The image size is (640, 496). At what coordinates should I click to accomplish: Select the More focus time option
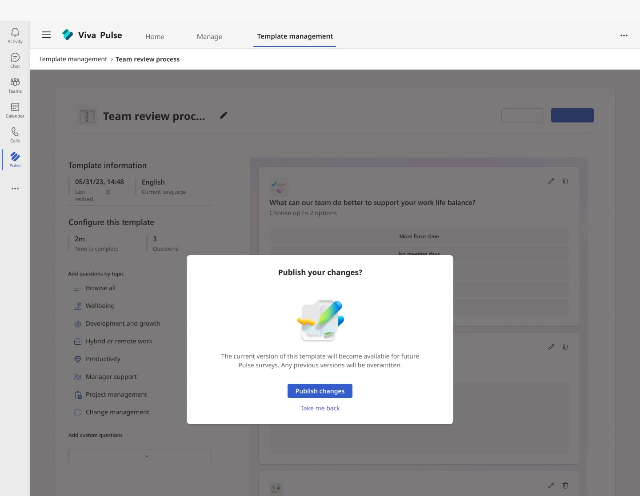pos(419,236)
